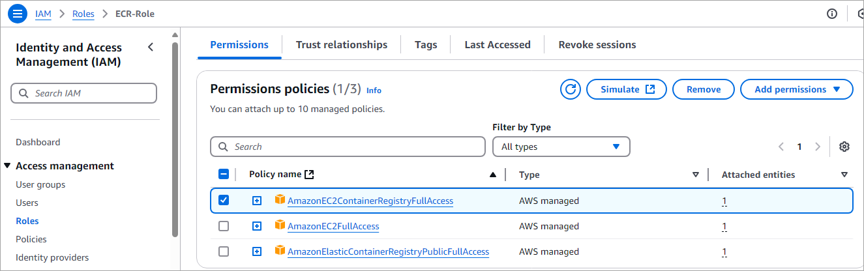The height and width of the screenshot is (271, 864).
Task: Go to previous page arrow in pagination
Action: click(x=781, y=147)
